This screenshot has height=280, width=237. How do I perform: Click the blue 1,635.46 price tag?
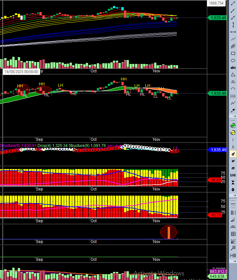point(217,150)
